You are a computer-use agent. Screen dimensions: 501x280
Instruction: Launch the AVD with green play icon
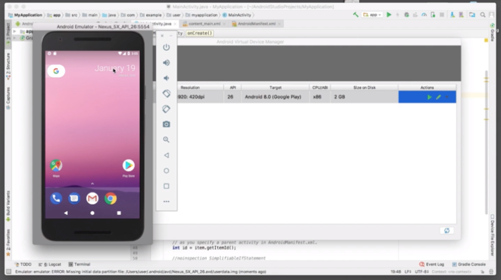tap(429, 97)
